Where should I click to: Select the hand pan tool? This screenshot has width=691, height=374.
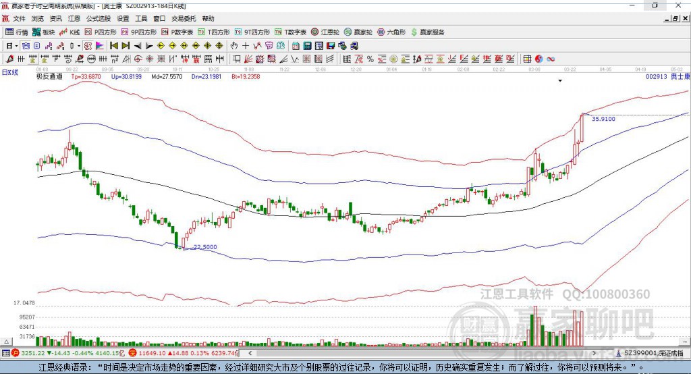point(234,46)
